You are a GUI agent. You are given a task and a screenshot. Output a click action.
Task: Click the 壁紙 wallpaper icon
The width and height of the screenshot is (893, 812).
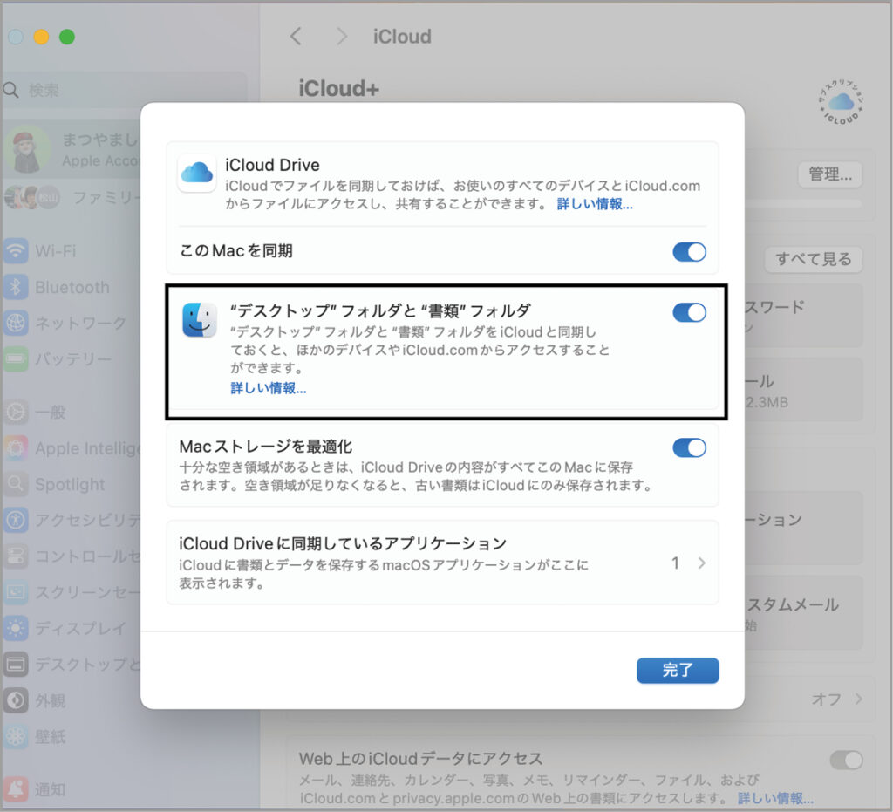click(16, 736)
